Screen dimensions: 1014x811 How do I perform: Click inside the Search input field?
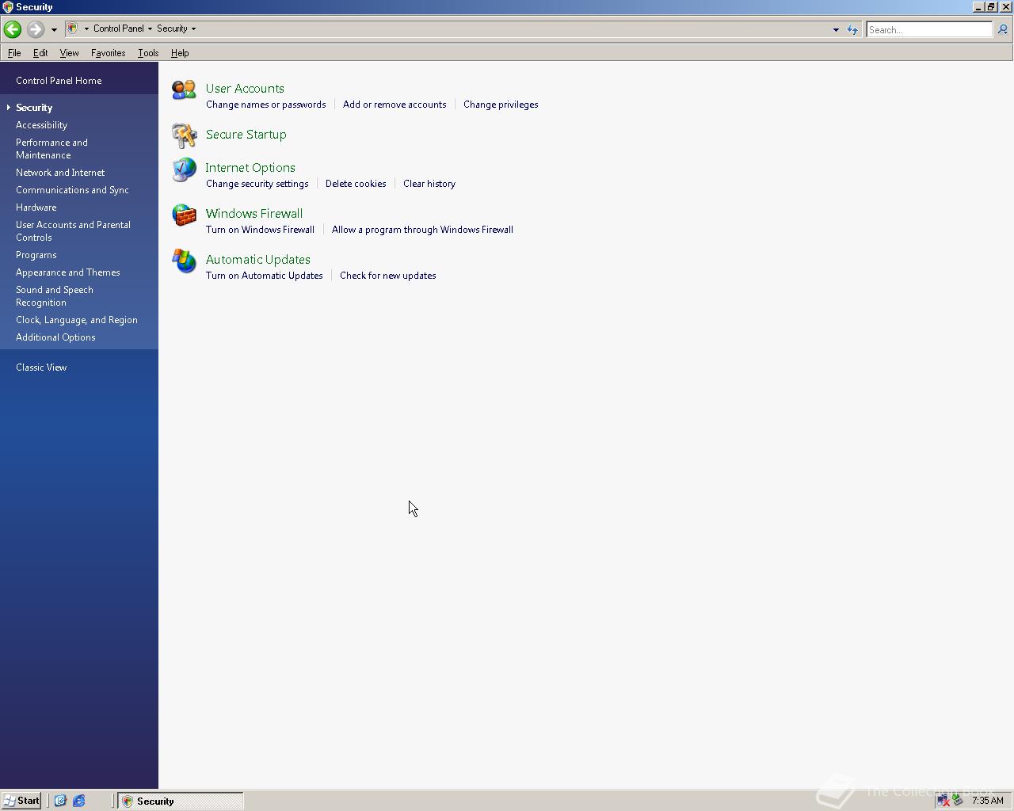(928, 29)
